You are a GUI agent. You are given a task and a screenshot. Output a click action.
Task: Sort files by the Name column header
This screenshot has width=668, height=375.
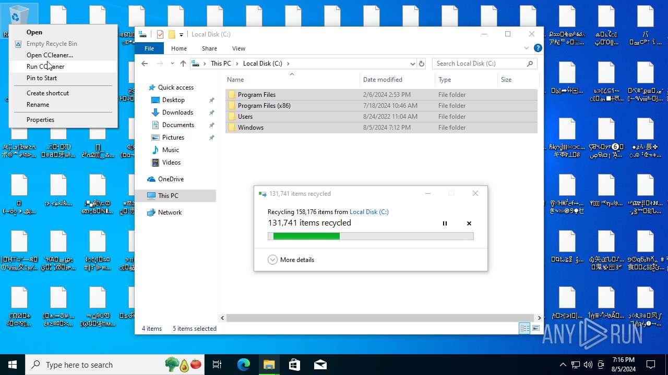pyautogui.click(x=292, y=80)
